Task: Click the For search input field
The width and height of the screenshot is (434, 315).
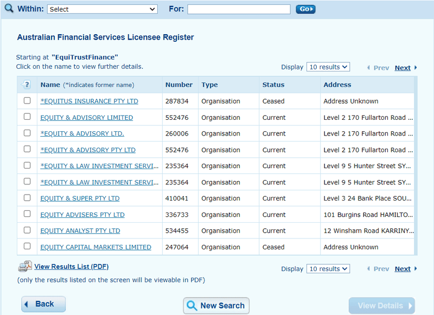Action: [x=239, y=9]
